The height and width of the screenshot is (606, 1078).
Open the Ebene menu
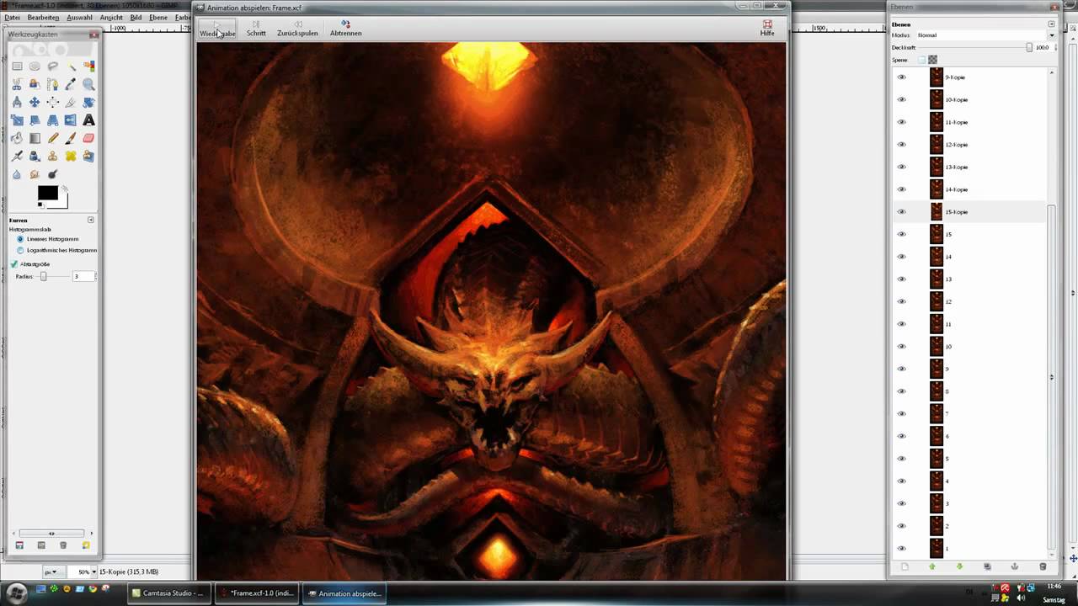coord(157,17)
